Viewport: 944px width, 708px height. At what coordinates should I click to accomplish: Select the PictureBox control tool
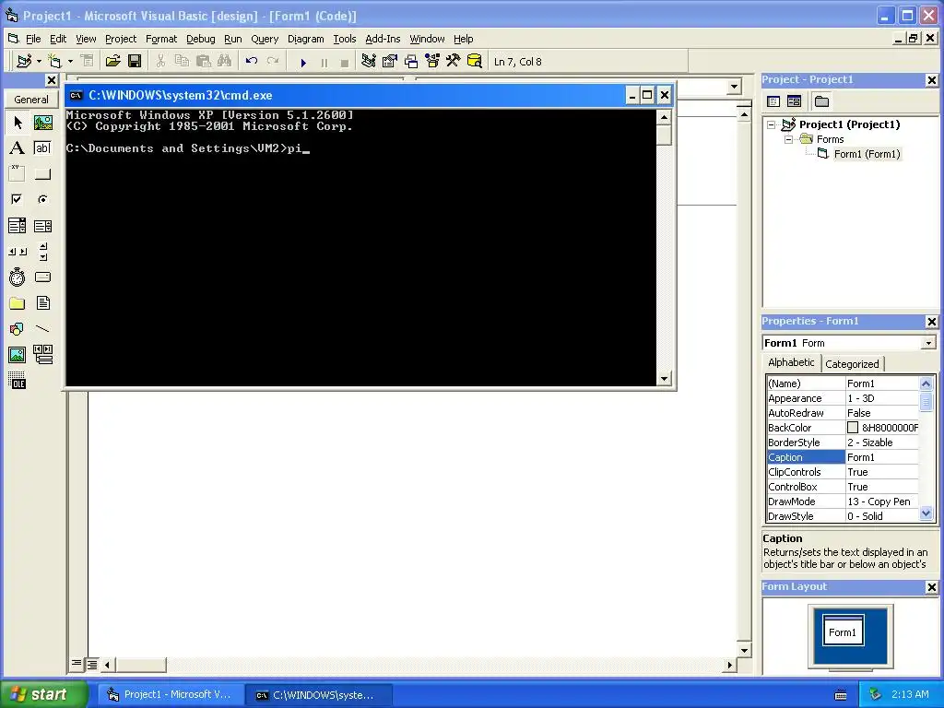pos(42,123)
